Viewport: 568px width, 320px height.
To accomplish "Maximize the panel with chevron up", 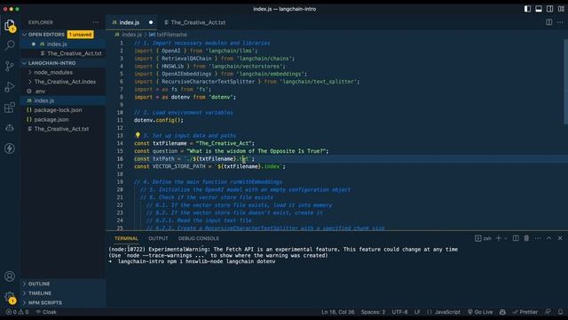I will pos(548,238).
